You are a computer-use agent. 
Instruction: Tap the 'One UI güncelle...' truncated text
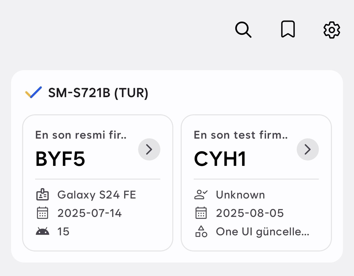(x=262, y=232)
